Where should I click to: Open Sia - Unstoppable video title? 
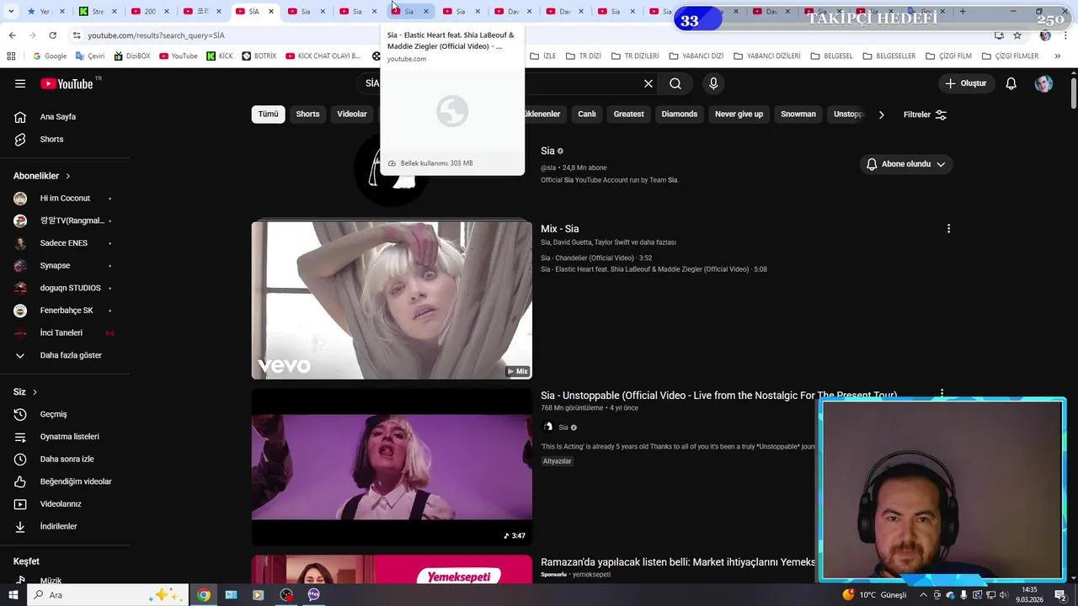pos(718,395)
